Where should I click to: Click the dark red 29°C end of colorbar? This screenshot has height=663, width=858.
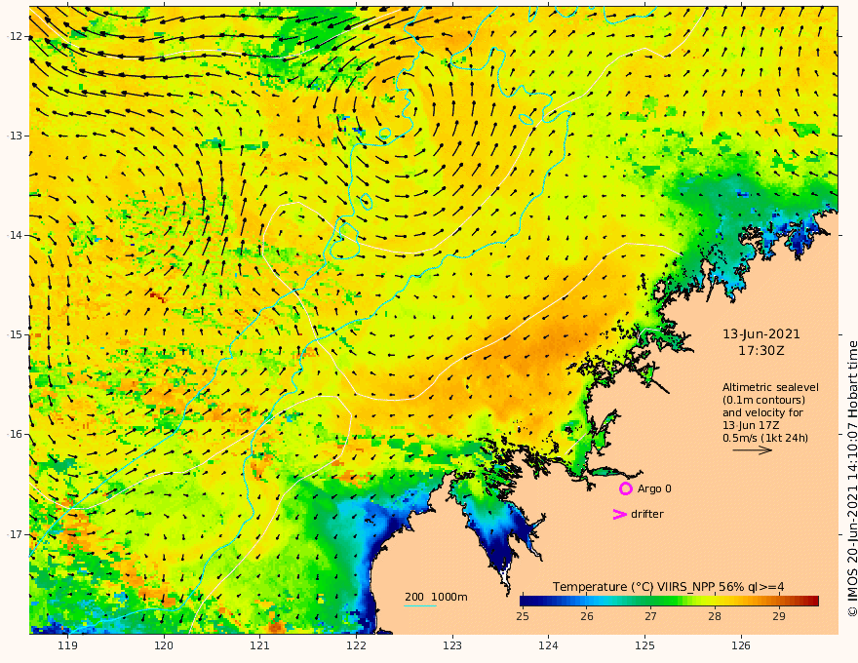click(814, 602)
